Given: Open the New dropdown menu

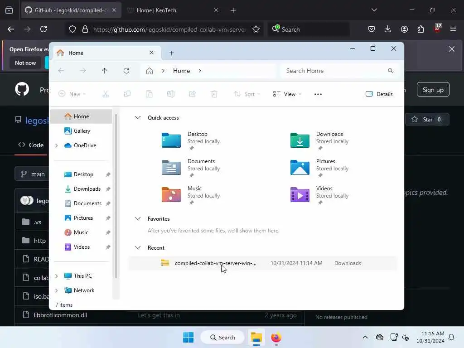Looking at the screenshot, I should click(72, 94).
